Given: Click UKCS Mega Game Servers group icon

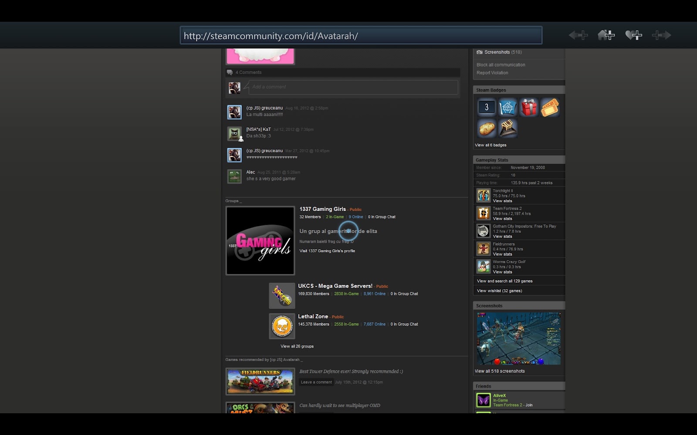Looking at the screenshot, I should point(282,296).
